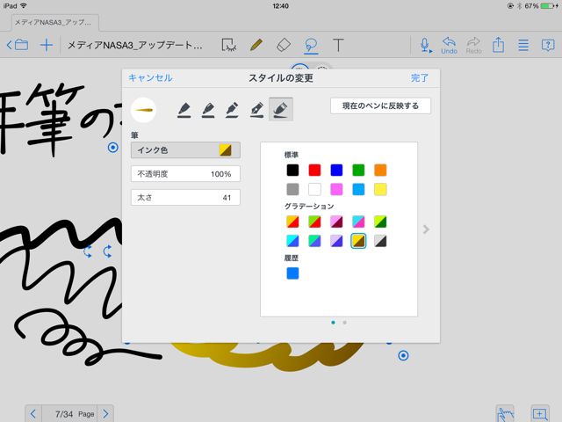Open the notes folder back icon
This screenshot has width=562, height=422.
point(18,45)
